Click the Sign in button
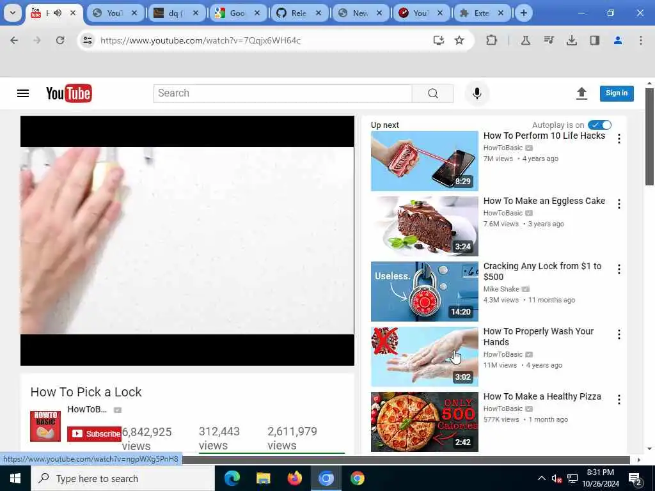 click(x=617, y=93)
